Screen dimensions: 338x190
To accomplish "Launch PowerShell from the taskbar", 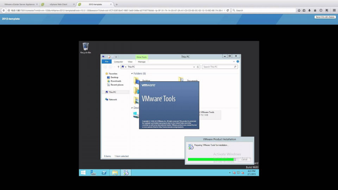I will tap(104, 172).
